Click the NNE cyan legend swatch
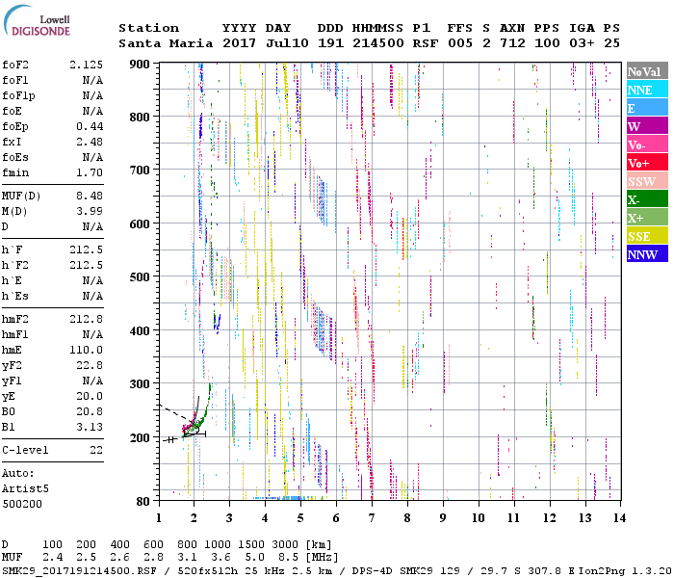The image size is (674, 578). tap(647, 90)
